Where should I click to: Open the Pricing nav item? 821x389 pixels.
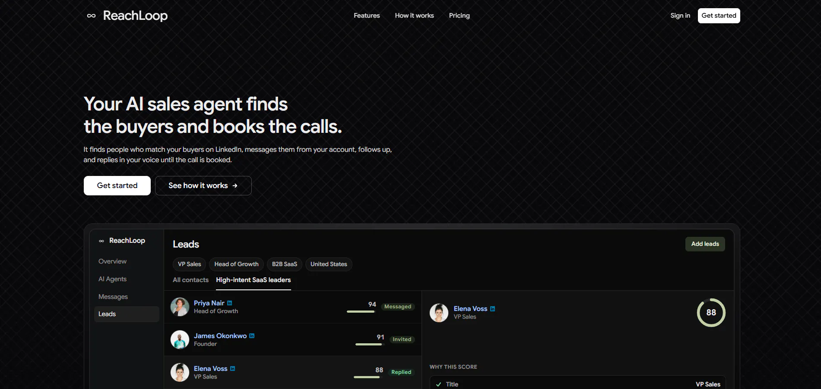pos(459,16)
